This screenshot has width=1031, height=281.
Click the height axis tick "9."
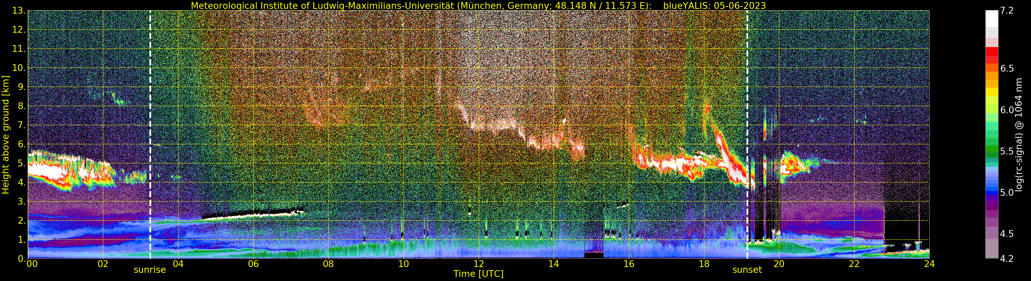(x=21, y=87)
